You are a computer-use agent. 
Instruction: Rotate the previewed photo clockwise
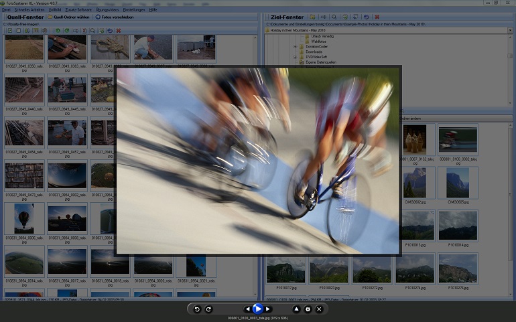[x=208, y=309]
